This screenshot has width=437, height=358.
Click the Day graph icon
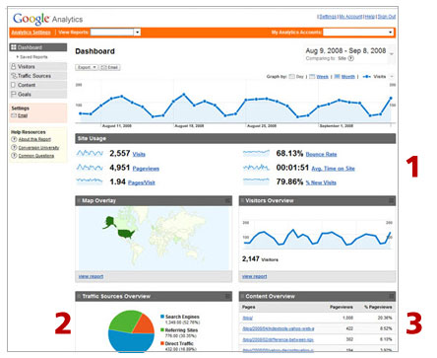pyautogui.click(x=291, y=77)
